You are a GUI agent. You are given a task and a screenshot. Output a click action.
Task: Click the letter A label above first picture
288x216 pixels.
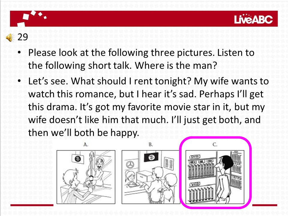(x=86, y=145)
